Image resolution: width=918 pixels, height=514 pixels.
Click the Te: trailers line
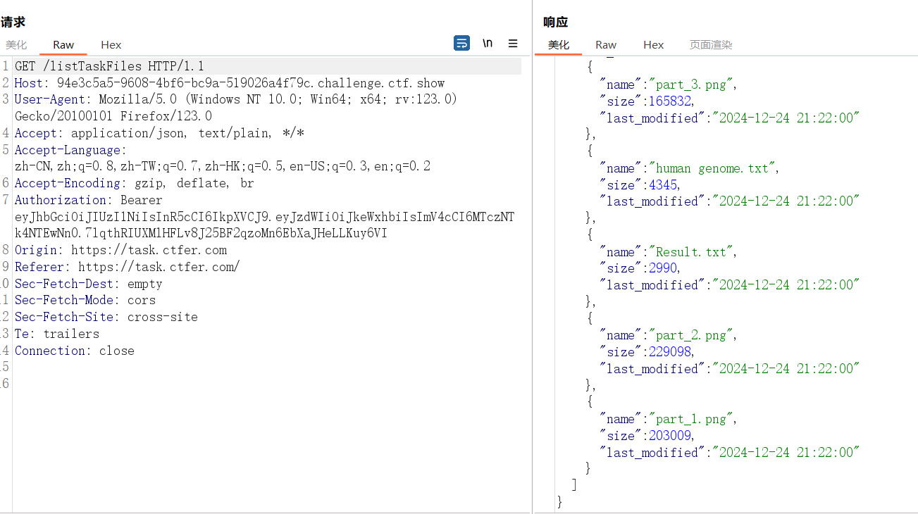(57, 334)
